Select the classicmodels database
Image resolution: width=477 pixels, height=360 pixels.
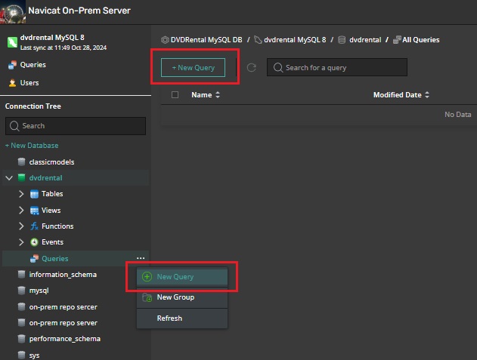pyautogui.click(x=51, y=162)
